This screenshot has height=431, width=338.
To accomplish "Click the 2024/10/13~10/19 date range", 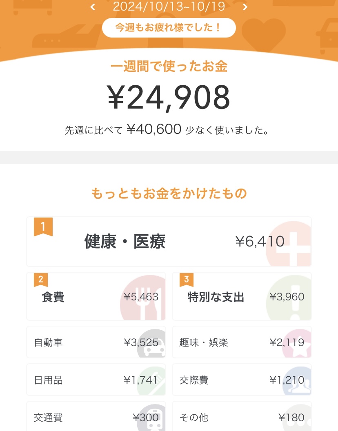I will tap(169, 7).
